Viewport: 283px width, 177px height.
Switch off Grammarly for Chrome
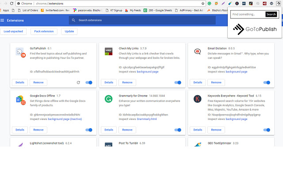[x=178, y=130]
